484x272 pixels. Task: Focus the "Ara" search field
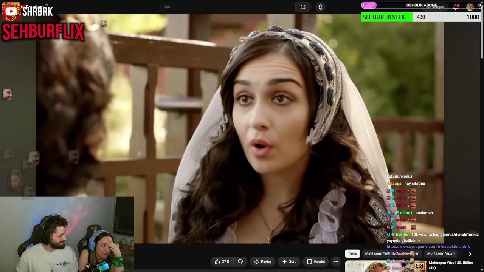coord(228,7)
